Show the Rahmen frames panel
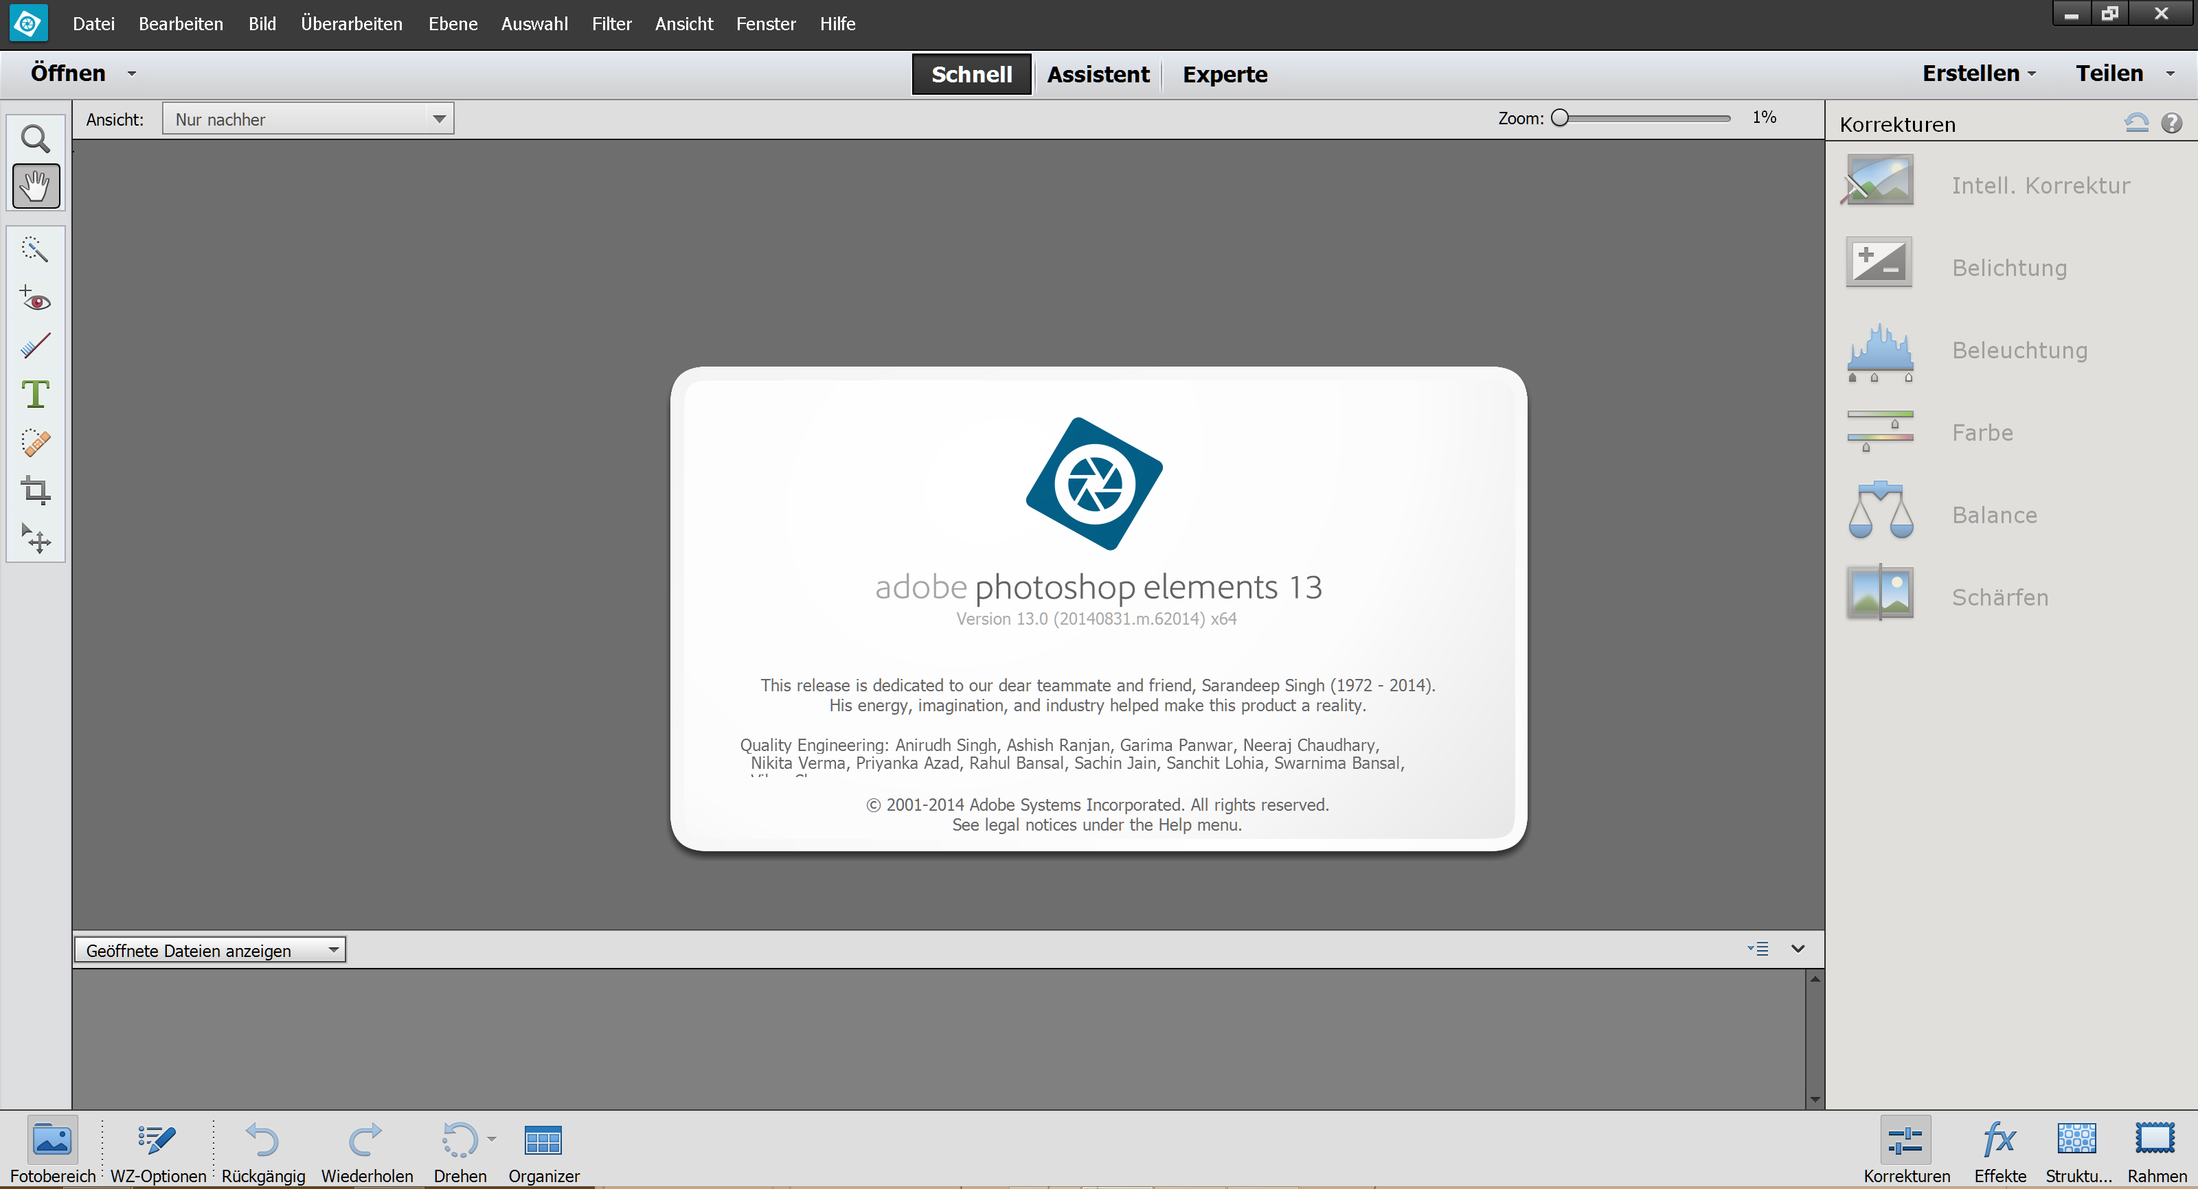Screen dimensions: 2198x1189 point(2156,1151)
